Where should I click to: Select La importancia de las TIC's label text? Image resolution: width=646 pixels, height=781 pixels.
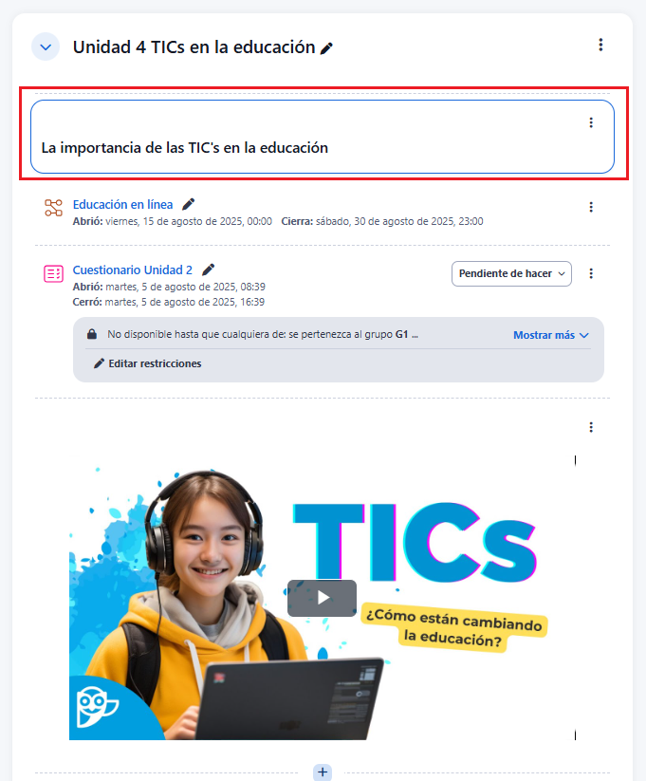point(184,148)
